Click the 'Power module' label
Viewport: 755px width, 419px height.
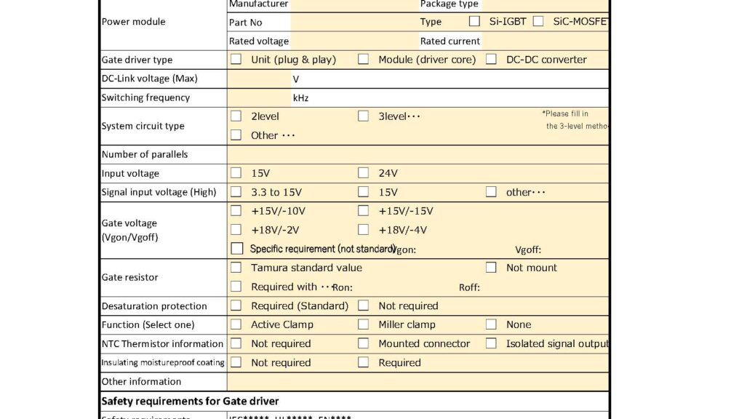coord(133,22)
